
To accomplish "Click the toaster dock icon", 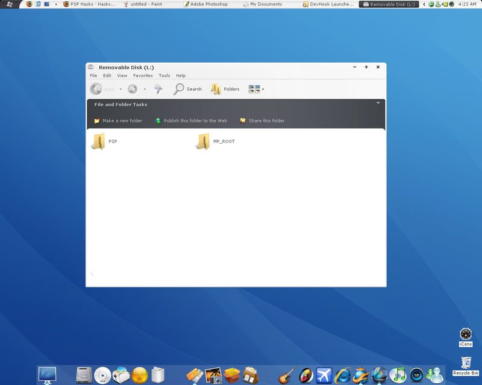I will click(x=121, y=375).
